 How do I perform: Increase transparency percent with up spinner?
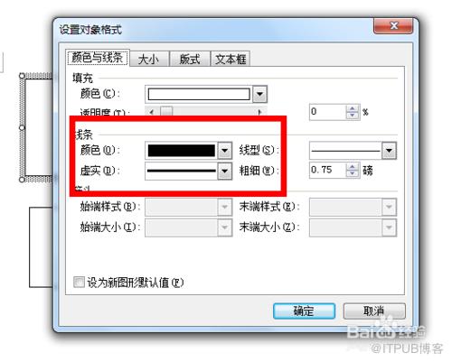(353, 108)
